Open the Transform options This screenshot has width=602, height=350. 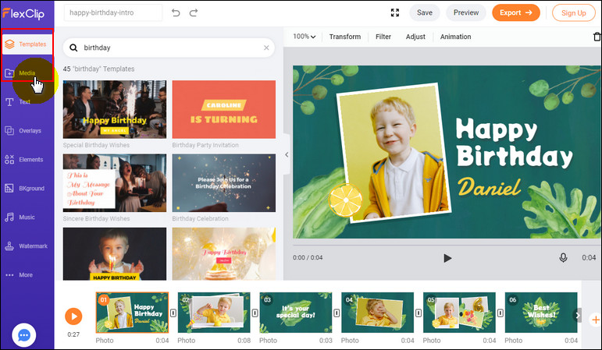click(345, 37)
